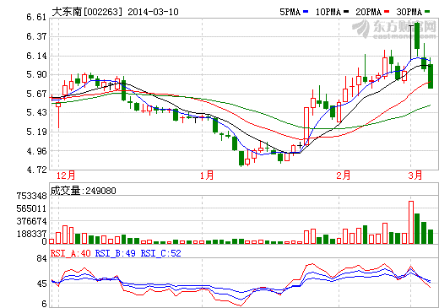The image size is (439, 308).
Task: Click the 5.43 price axis value
Action: (x=36, y=112)
